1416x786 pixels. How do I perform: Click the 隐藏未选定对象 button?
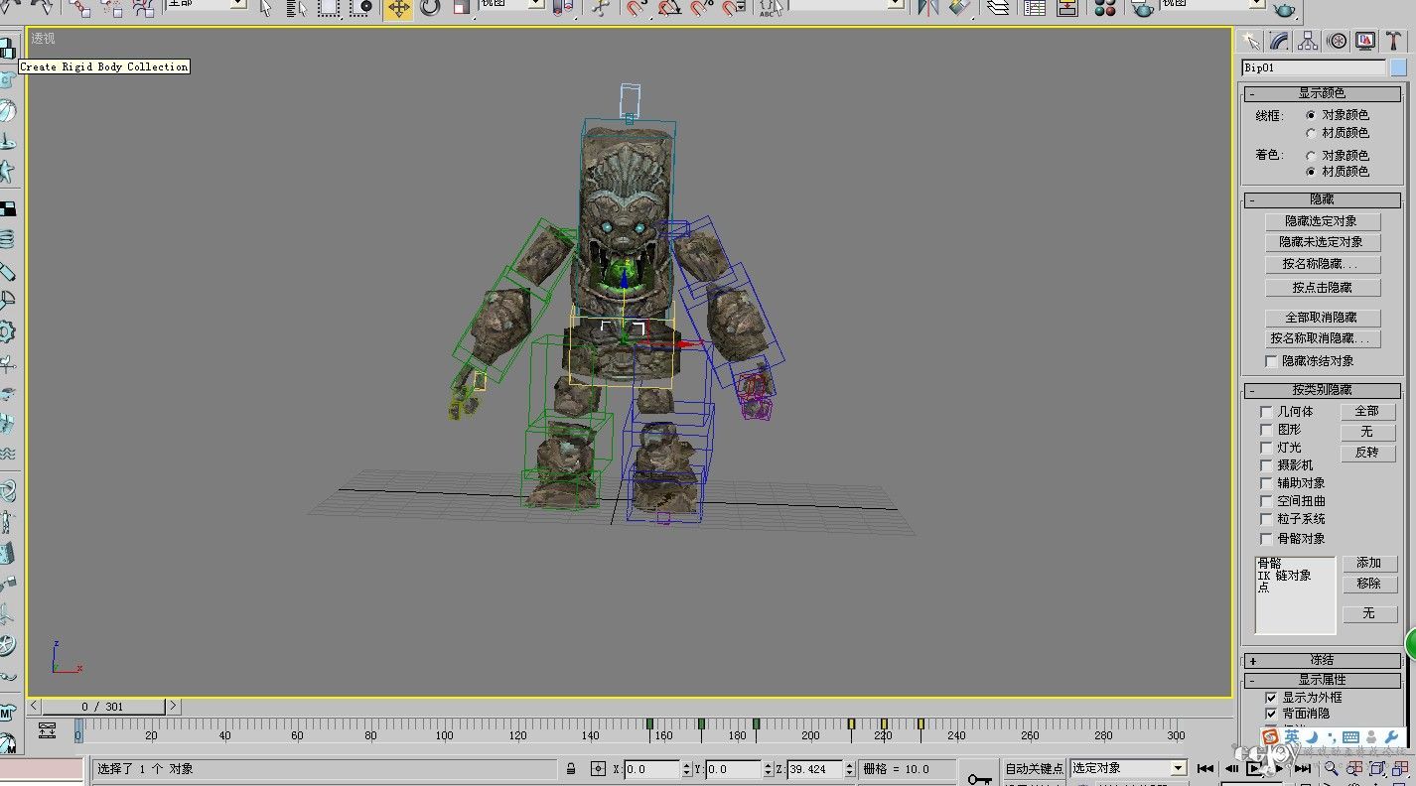click(x=1322, y=242)
